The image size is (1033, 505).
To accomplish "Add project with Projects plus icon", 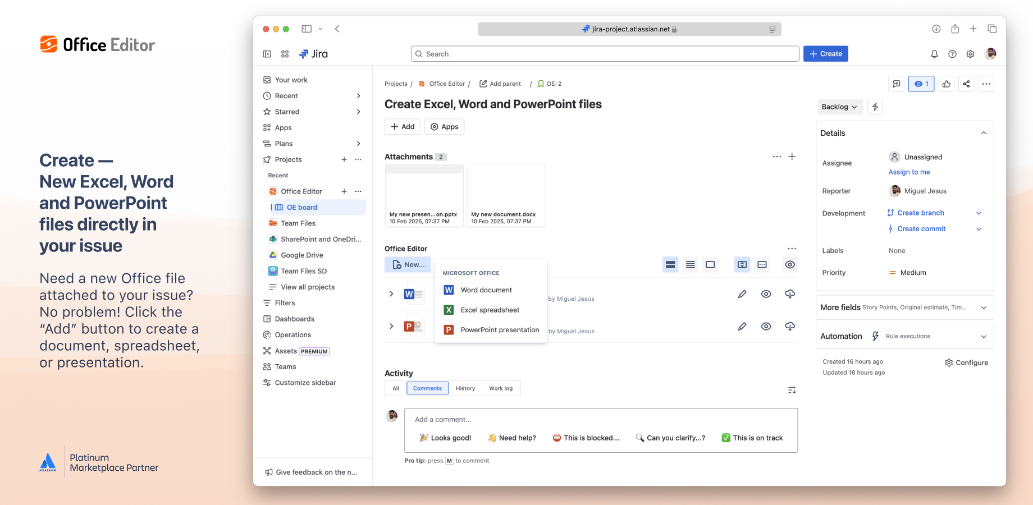I will pyautogui.click(x=344, y=159).
